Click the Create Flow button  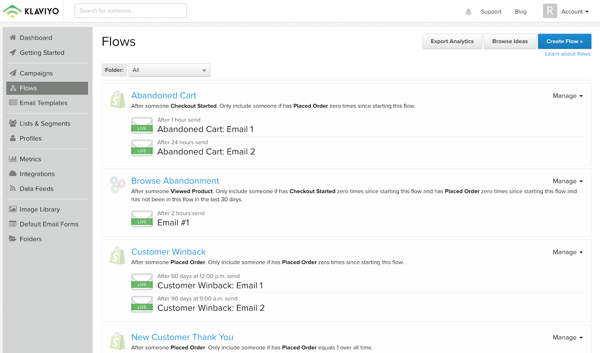click(x=564, y=41)
